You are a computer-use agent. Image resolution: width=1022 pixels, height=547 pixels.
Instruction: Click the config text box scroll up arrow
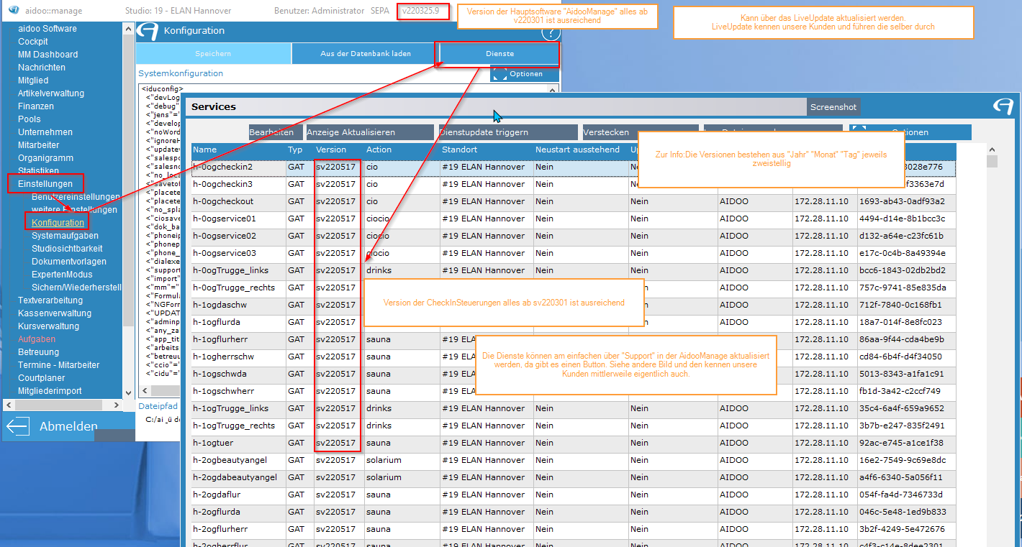pos(553,90)
